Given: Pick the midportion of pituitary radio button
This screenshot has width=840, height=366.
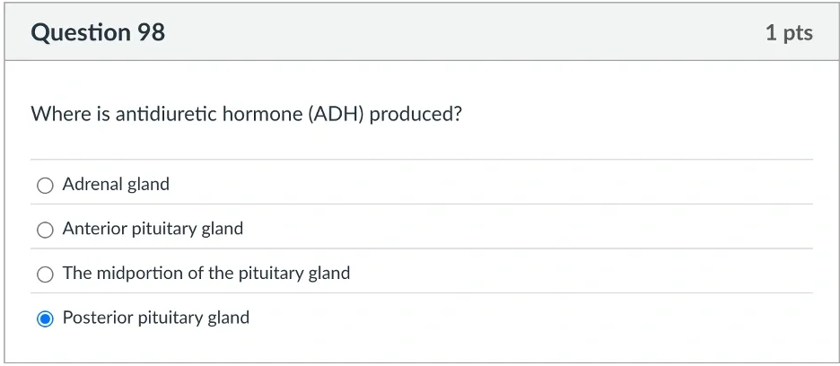Looking at the screenshot, I should (x=45, y=274).
